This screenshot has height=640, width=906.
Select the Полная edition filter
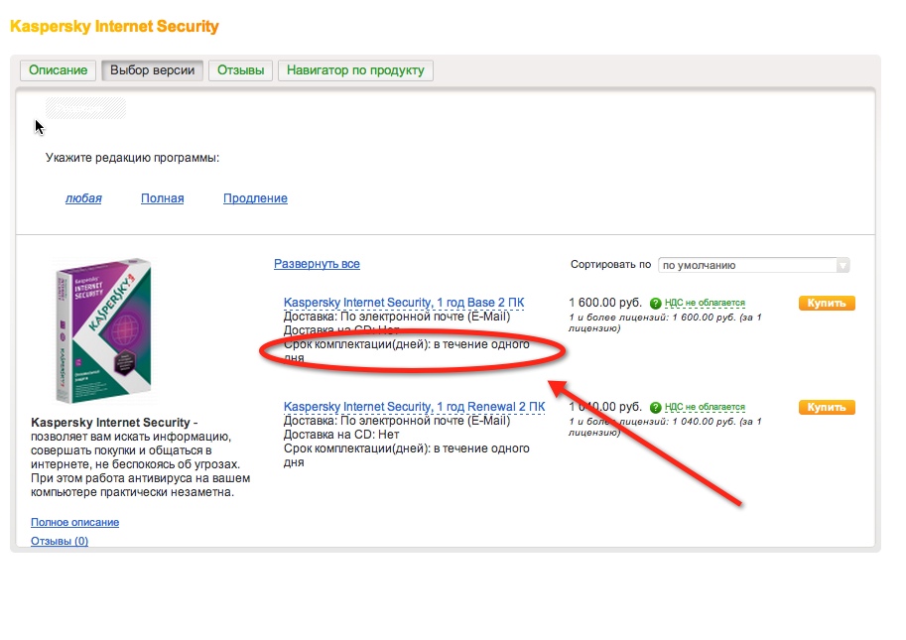tap(163, 198)
